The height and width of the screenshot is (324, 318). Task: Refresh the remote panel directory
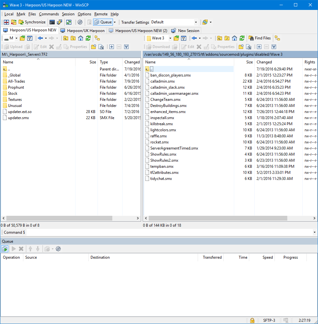242,38
